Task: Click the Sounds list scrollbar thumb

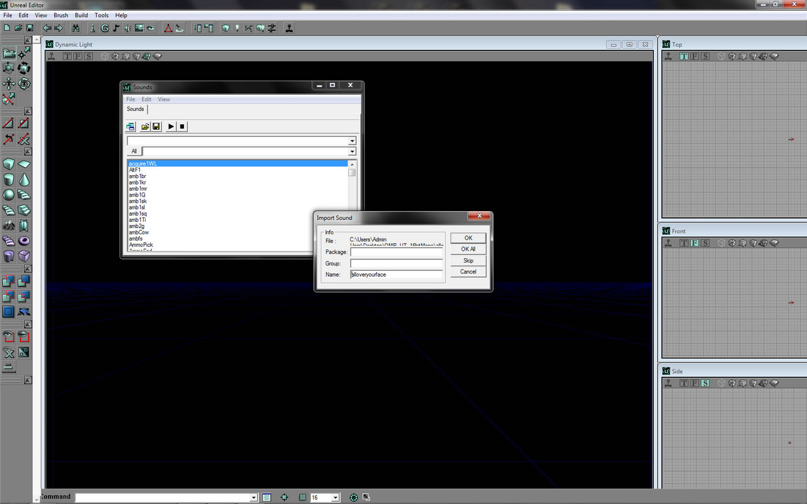Action: click(x=352, y=173)
